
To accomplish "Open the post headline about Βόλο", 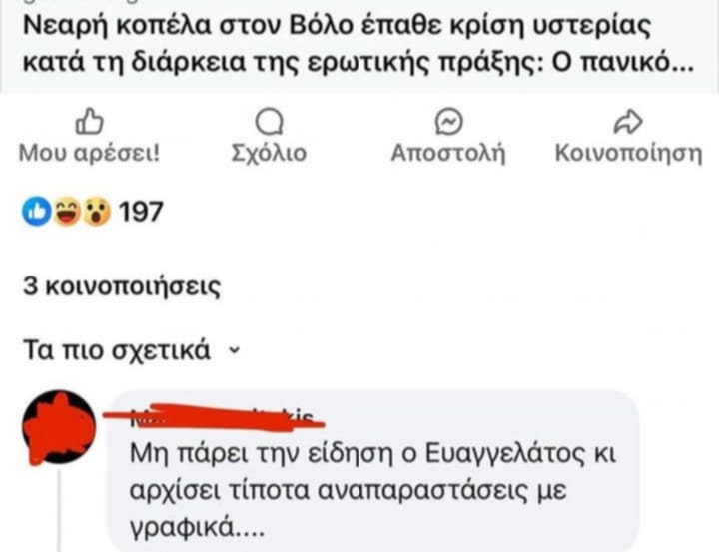I will pos(340,22).
